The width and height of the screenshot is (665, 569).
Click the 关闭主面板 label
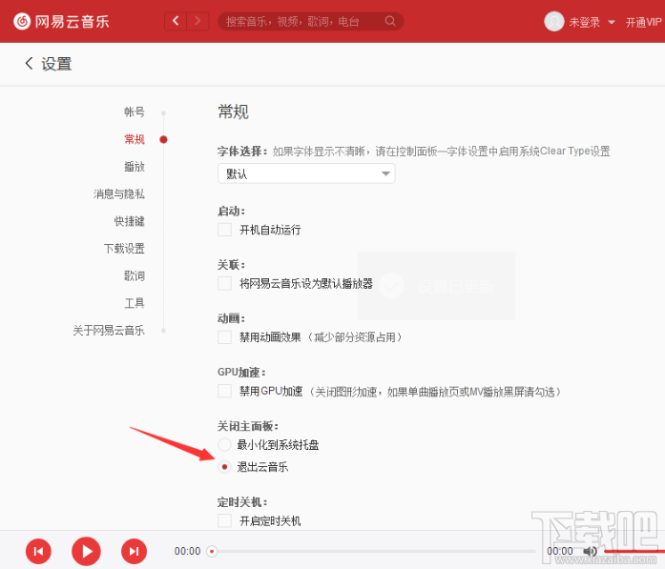(248, 426)
